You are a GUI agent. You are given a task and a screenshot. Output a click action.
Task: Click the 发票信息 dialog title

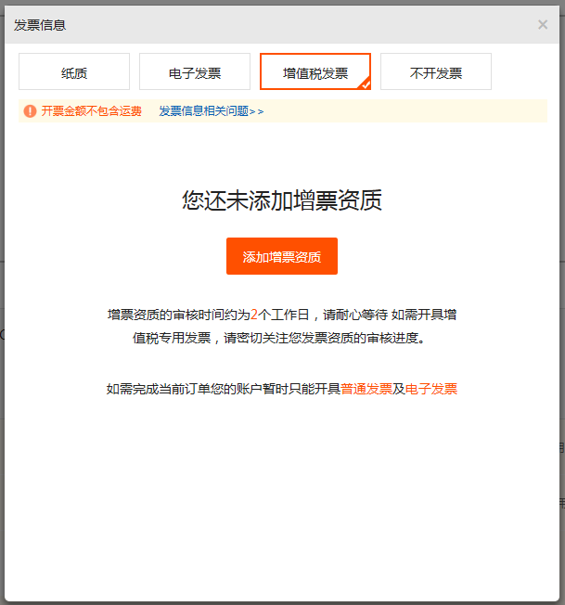point(40,25)
